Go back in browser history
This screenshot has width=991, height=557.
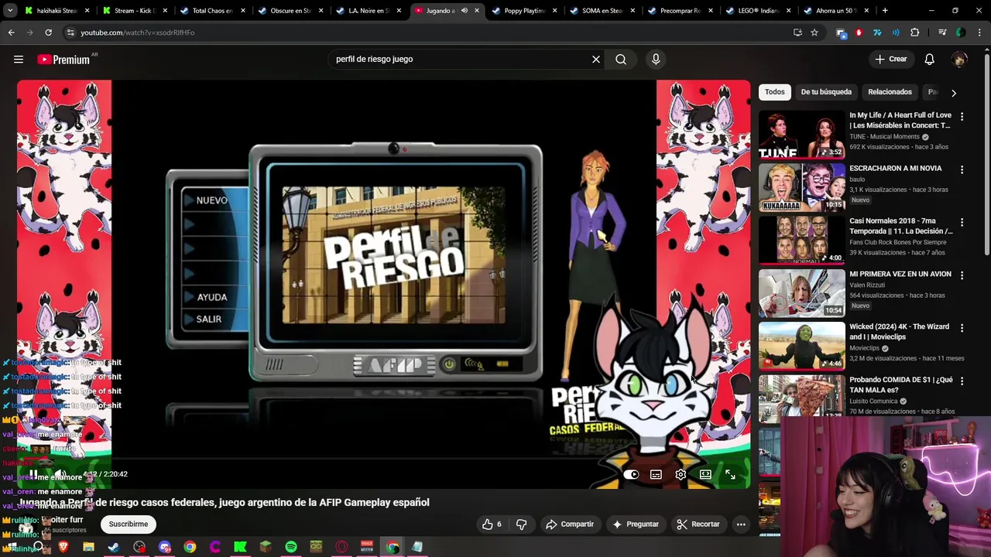click(x=11, y=32)
